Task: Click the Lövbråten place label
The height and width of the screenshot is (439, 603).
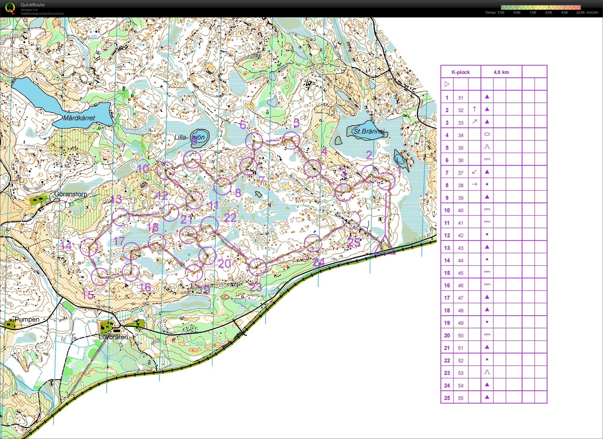Action: 113,337
